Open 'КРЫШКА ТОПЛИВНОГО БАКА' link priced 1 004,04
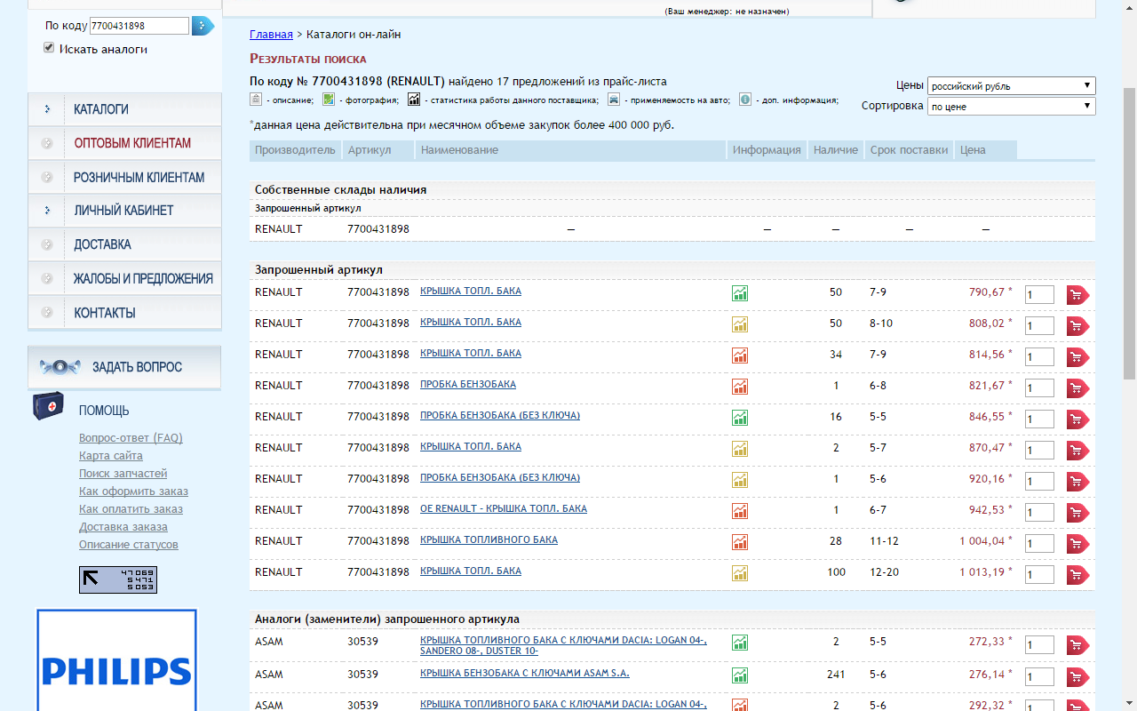Viewport: 1137px width, 711px height. tap(489, 540)
